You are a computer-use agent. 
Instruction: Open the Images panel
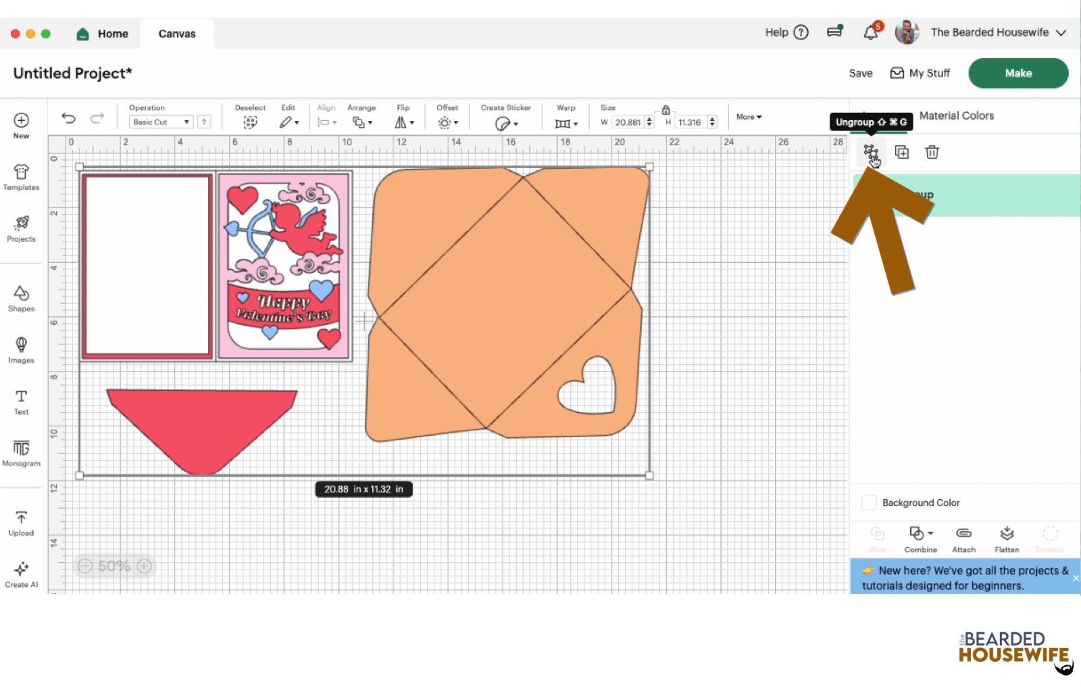[21, 349]
